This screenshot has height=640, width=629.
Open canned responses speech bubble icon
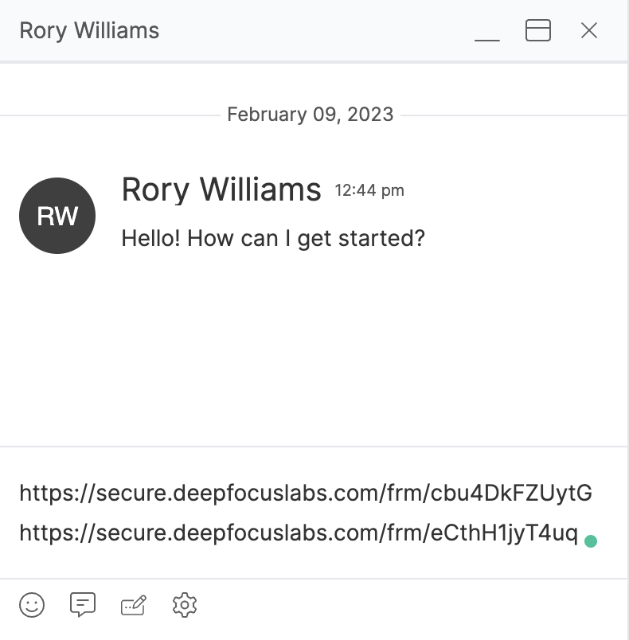pyautogui.click(x=83, y=604)
